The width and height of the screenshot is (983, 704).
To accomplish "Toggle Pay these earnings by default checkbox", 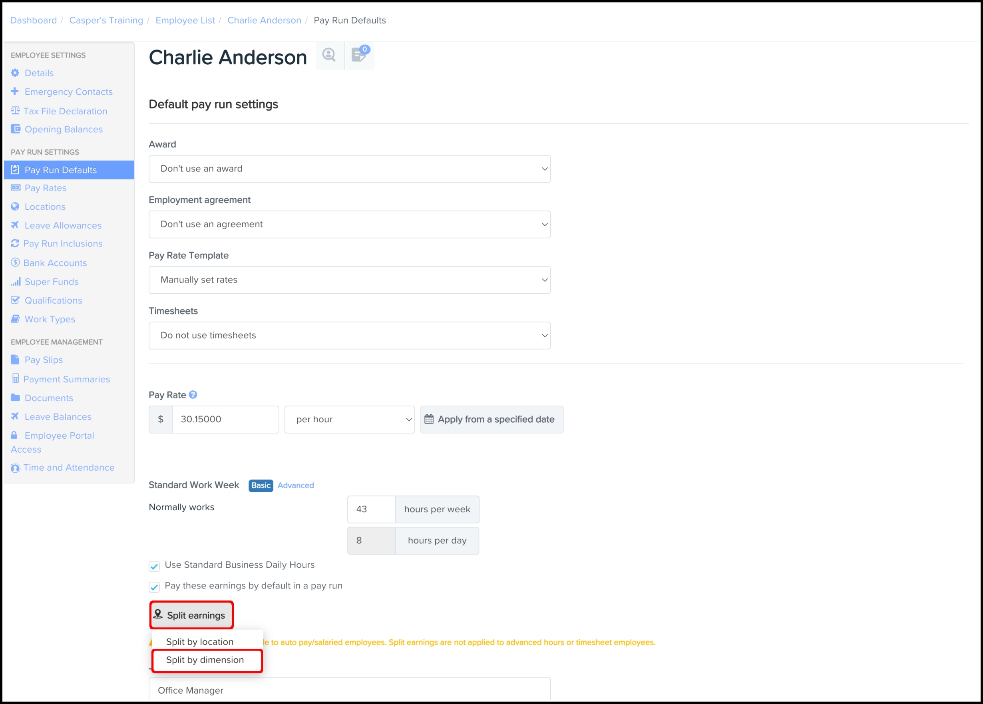I will point(154,587).
